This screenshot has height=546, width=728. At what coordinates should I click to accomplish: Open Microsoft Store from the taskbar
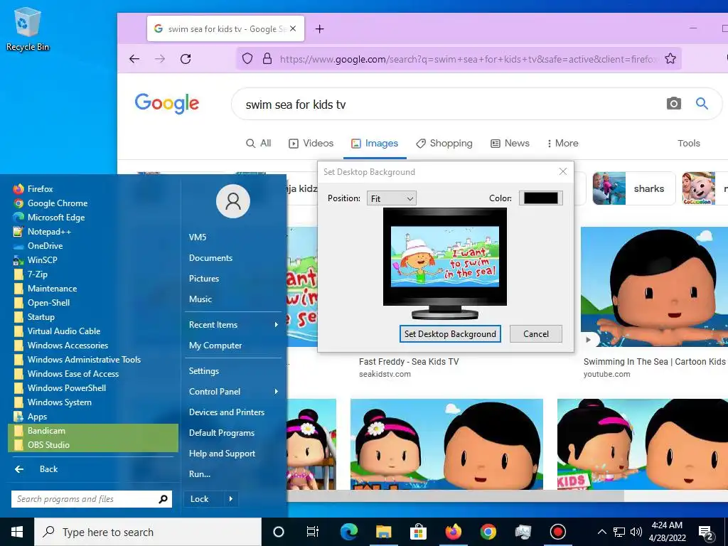point(418,532)
